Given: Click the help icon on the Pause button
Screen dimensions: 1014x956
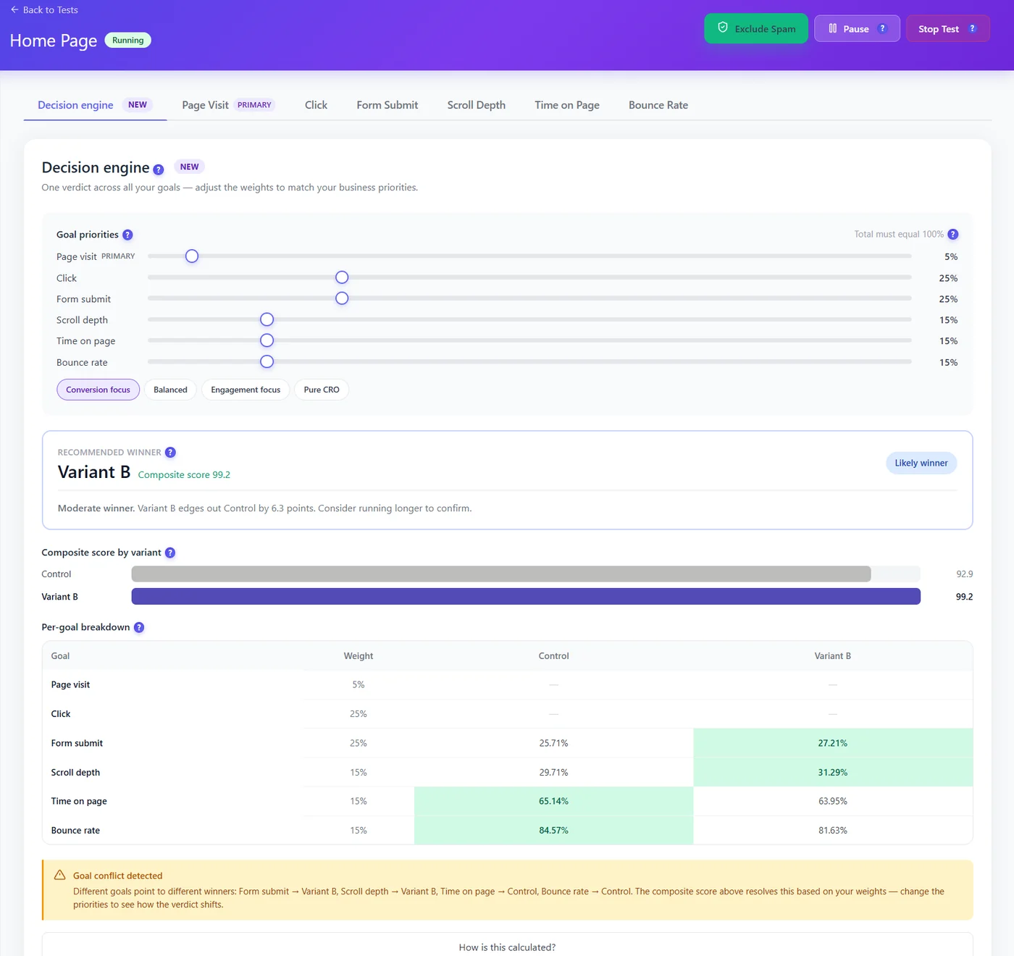Looking at the screenshot, I should coord(882,29).
